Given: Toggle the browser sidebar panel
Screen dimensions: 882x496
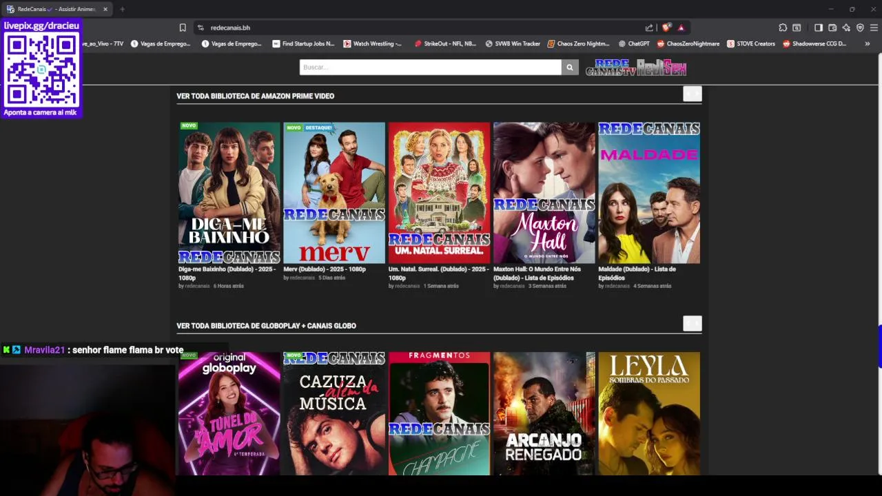Looking at the screenshot, I should coord(818,28).
